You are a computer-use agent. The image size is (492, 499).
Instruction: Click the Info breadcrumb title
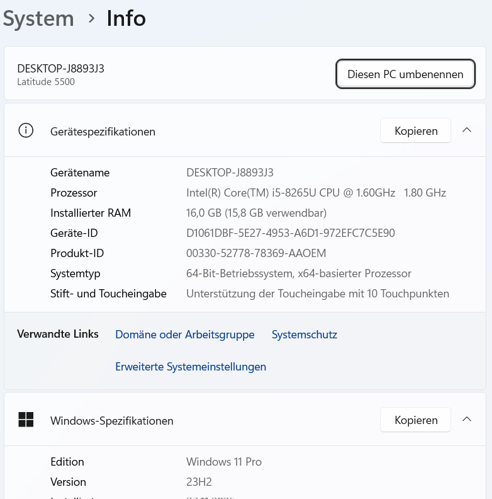pos(126,18)
